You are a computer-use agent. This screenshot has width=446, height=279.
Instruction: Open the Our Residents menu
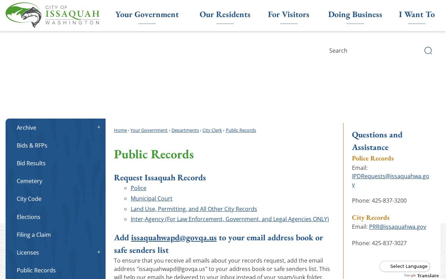(225, 15)
